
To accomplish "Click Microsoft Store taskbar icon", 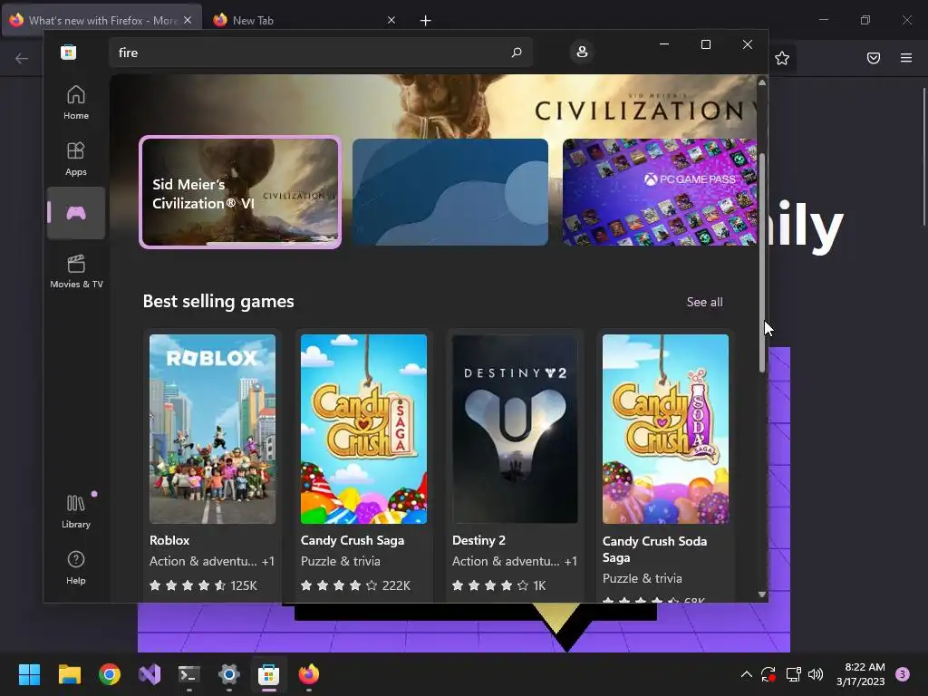I will point(268,674).
